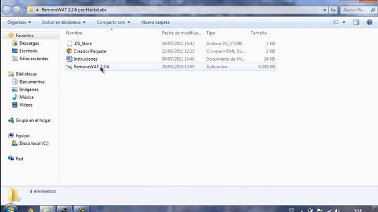Open the Windows Start button
The image size is (378, 212).
point(10,208)
